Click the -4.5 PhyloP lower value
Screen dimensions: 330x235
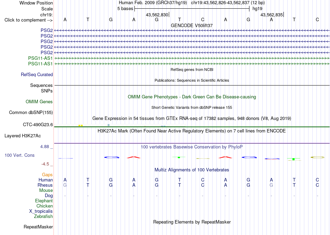tap(45, 164)
